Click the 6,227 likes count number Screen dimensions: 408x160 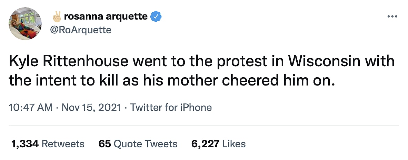pos(205,144)
